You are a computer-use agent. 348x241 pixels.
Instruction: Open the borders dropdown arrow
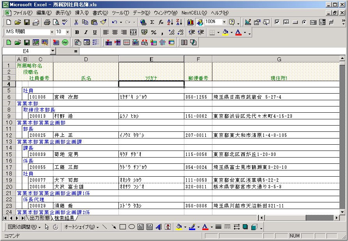click(218, 32)
